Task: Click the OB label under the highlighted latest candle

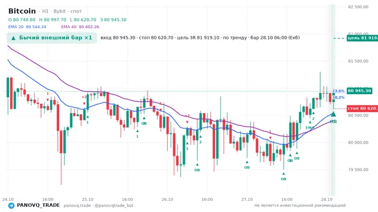Action: (x=333, y=122)
